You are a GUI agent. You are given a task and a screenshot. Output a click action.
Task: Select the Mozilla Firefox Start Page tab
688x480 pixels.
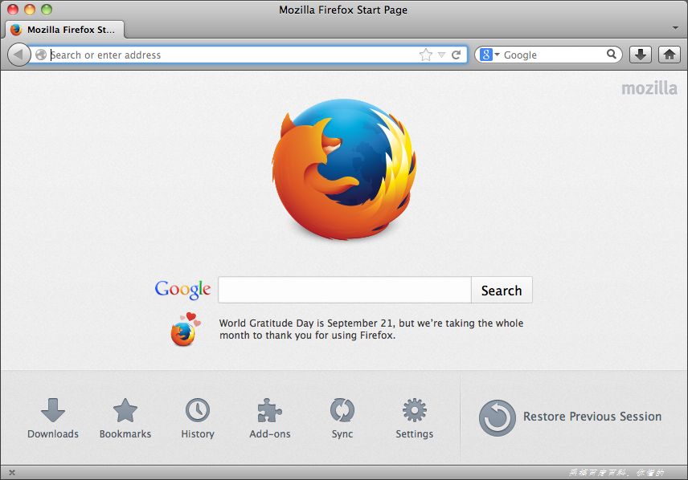[x=65, y=30]
